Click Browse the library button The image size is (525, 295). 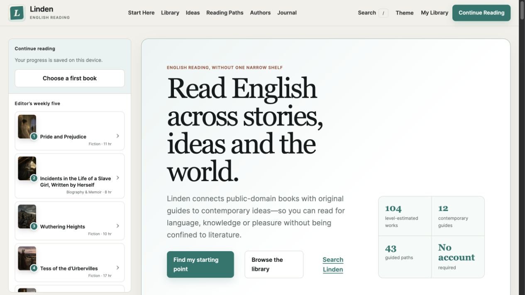(x=274, y=264)
